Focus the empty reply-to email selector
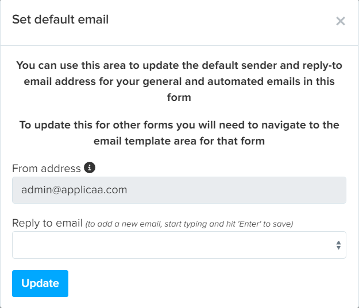 pyautogui.click(x=179, y=245)
